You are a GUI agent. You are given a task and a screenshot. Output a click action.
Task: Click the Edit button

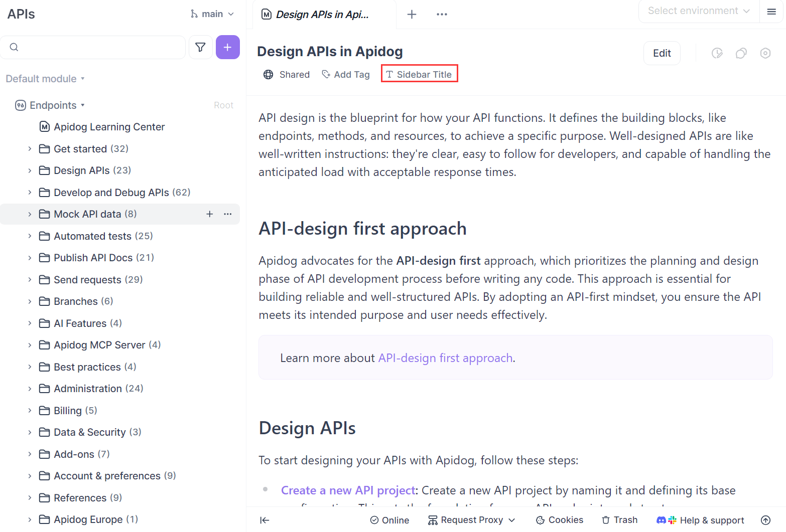point(662,53)
